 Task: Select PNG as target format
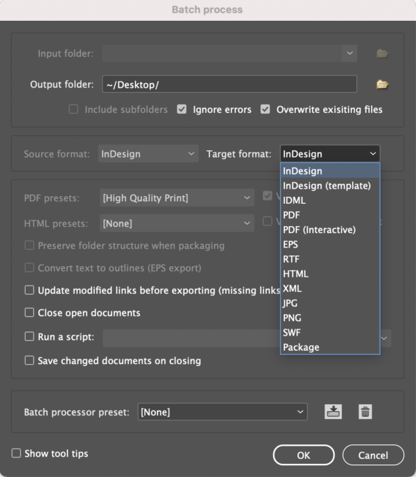pyautogui.click(x=330, y=318)
